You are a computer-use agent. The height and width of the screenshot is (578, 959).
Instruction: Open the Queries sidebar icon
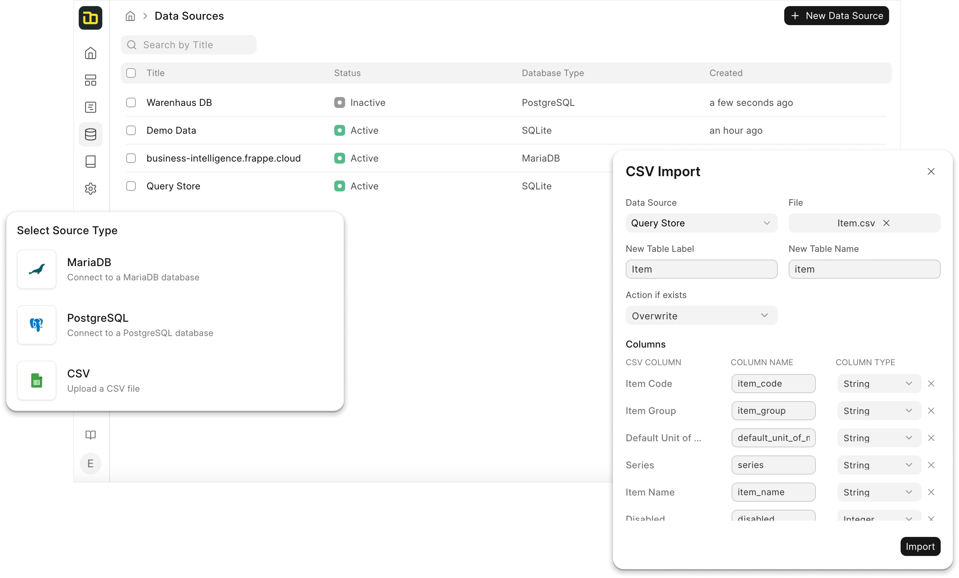pos(90,107)
